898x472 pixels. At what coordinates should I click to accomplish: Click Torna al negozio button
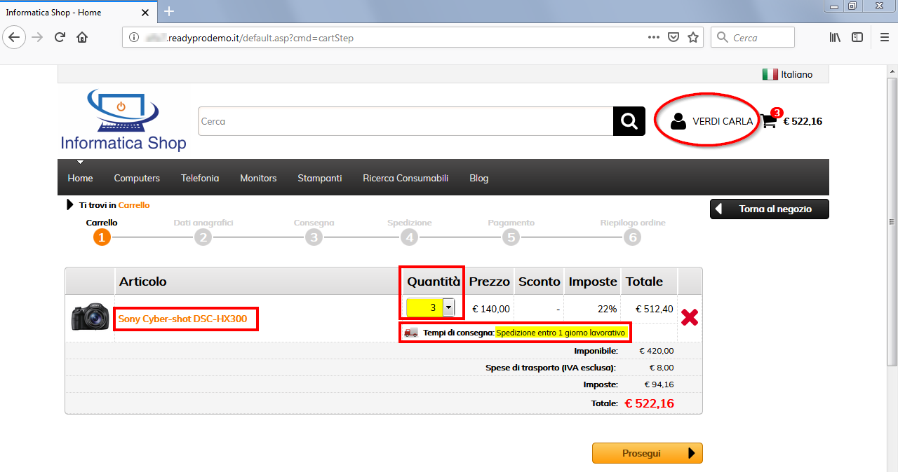pyautogui.click(x=769, y=209)
